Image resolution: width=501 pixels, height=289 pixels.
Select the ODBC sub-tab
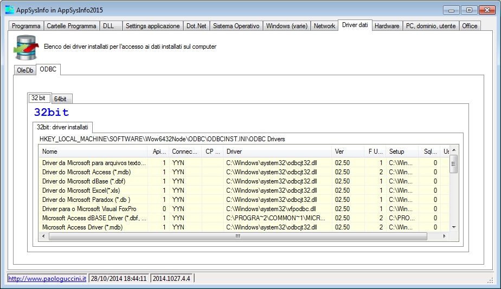click(x=48, y=69)
